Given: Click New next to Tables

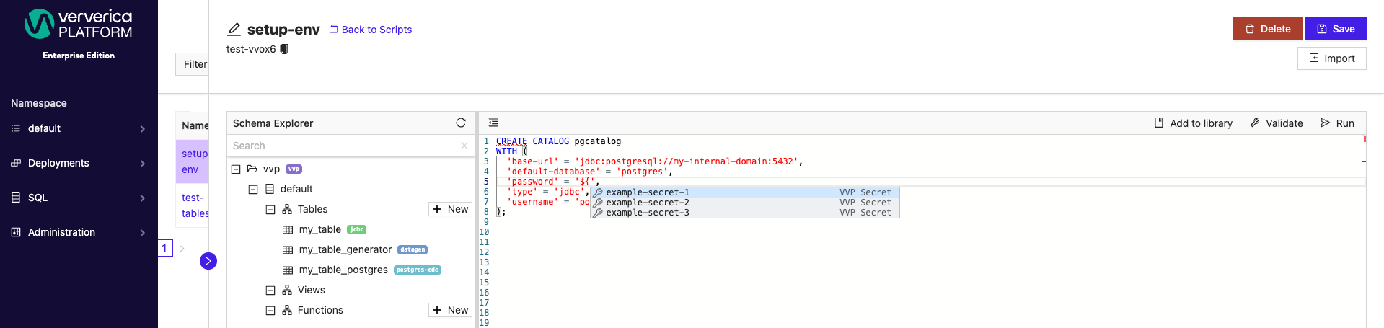Looking at the screenshot, I should click(x=450, y=209).
